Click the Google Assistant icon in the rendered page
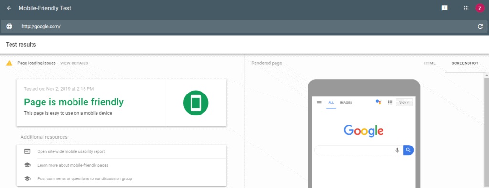The height and width of the screenshot is (188, 489). pos(378,102)
